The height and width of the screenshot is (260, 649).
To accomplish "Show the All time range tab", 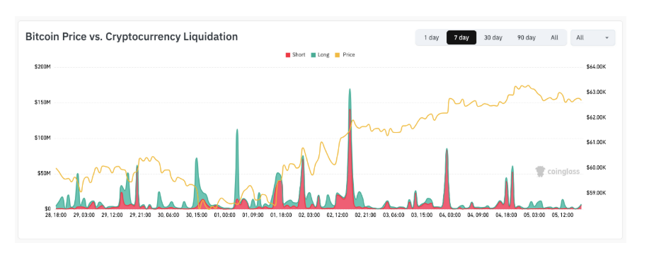I will pos(554,37).
